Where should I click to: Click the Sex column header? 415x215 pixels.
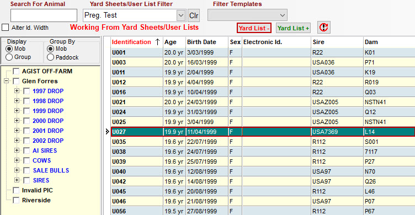pos(235,42)
